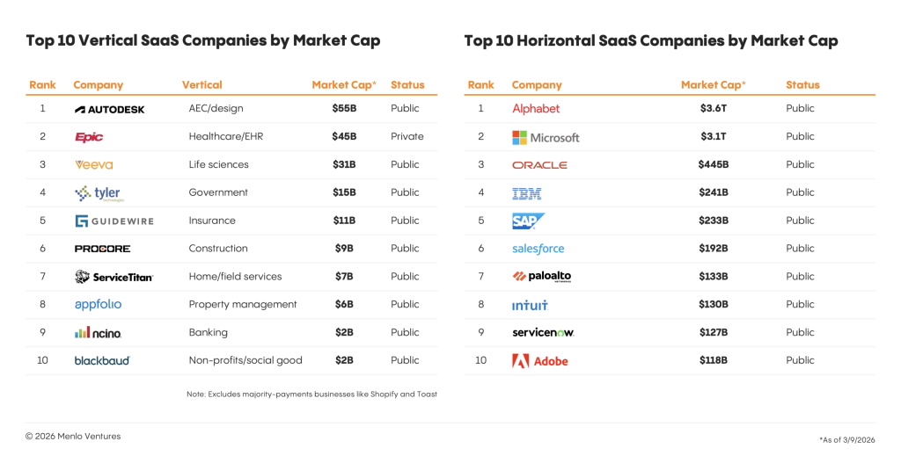Click Epic's Private status cell
Screen dimensions: 901x456
point(407,137)
